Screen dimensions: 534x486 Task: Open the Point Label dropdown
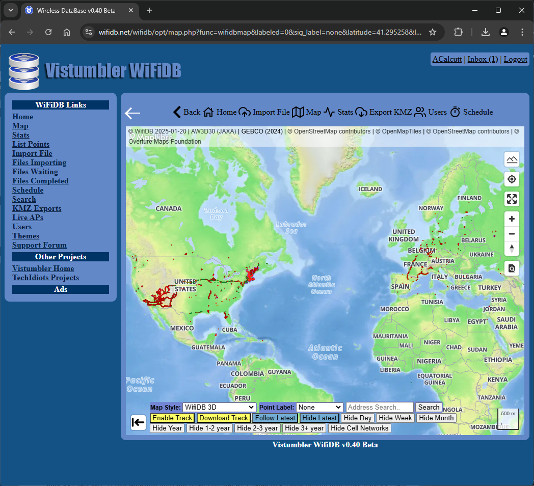pyautogui.click(x=320, y=407)
